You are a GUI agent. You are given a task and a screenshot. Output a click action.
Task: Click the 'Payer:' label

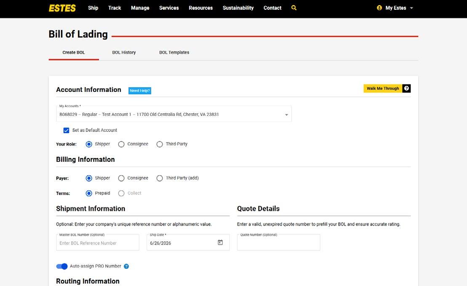tap(62, 178)
